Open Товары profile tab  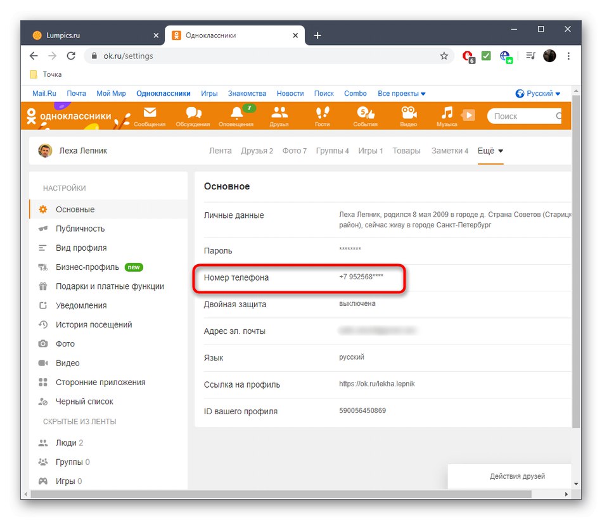click(x=406, y=151)
